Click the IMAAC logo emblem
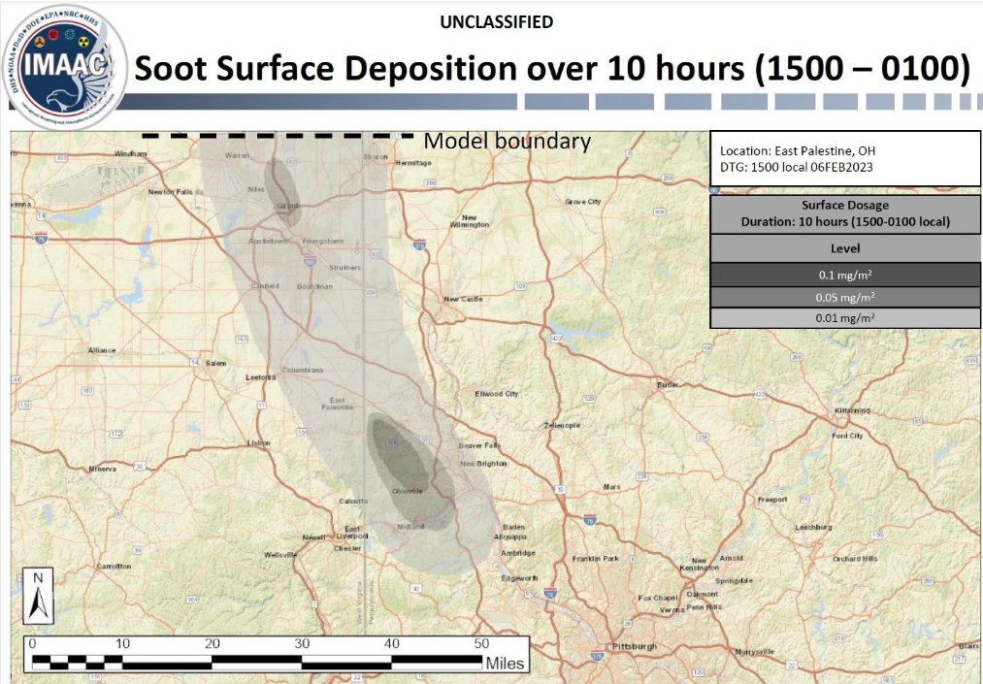983x684 pixels. (x=66, y=65)
